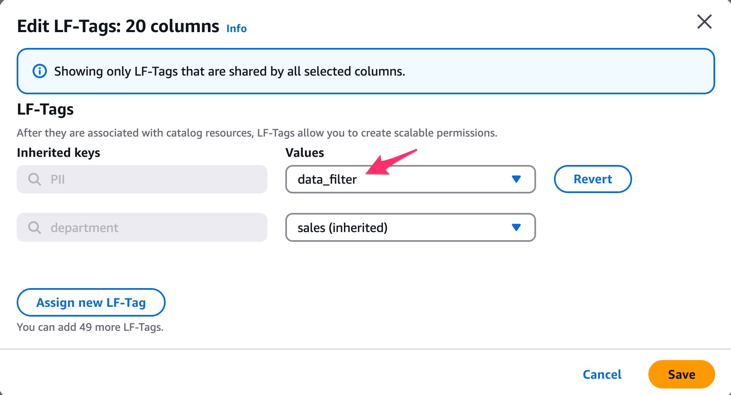
Task: Save the LF-Tag changes
Action: pos(681,374)
